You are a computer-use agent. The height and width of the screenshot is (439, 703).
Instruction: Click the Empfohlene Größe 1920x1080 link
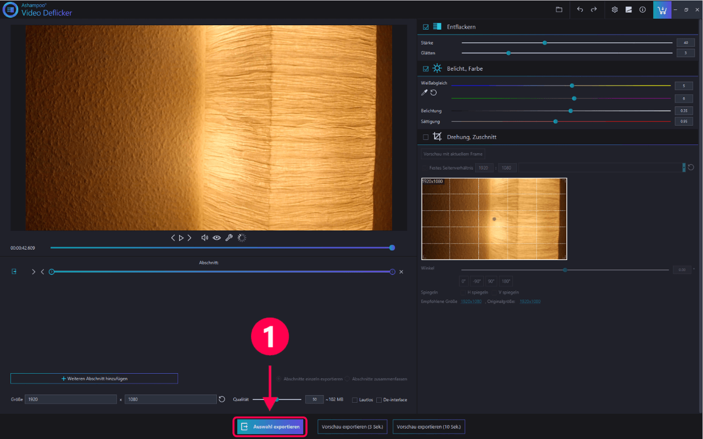coord(471,301)
